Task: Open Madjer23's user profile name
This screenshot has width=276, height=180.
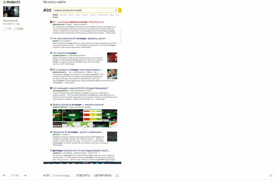Action: coord(13,2)
